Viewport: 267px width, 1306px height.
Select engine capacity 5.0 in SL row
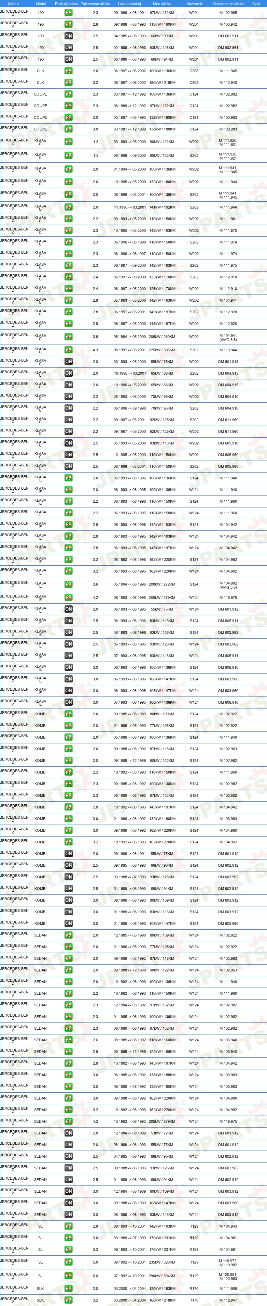tap(96, 1262)
